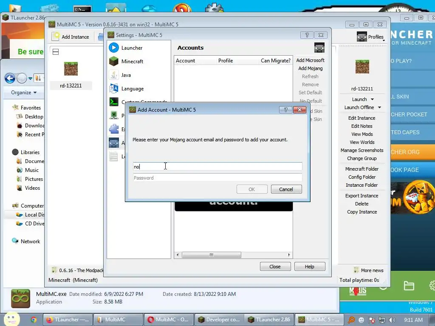
Task: Select the Accounts page icon in sidebar
Action: (114, 143)
